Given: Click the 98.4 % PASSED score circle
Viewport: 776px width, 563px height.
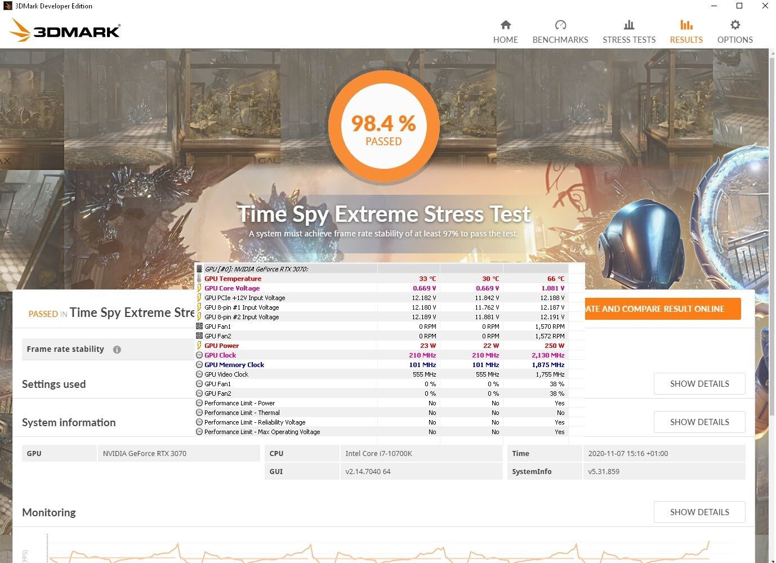Looking at the screenshot, I should point(383,127).
